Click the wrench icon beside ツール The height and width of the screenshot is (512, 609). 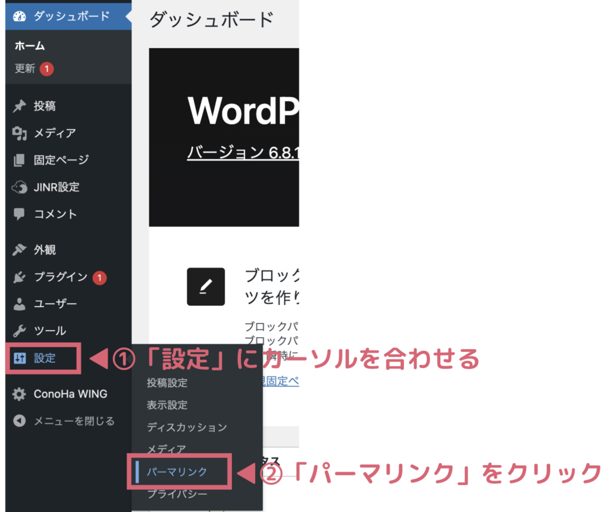(x=20, y=331)
